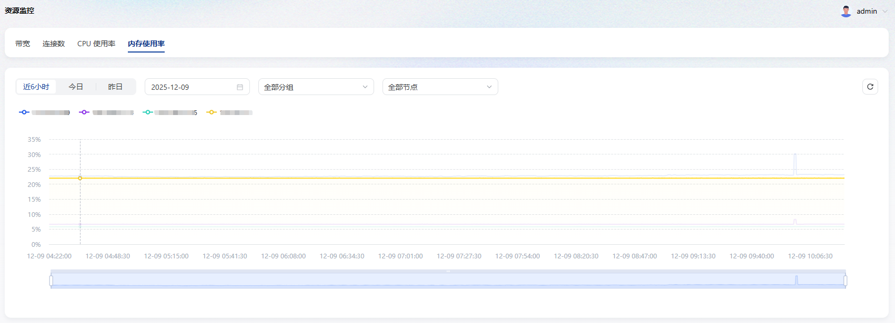The image size is (895, 323).
Task: Open the CPU 使用率 tab
Action: coord(96,44)
